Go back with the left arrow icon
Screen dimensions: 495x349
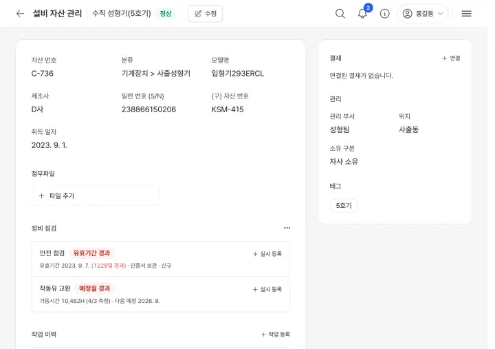(x=20, y=14)
